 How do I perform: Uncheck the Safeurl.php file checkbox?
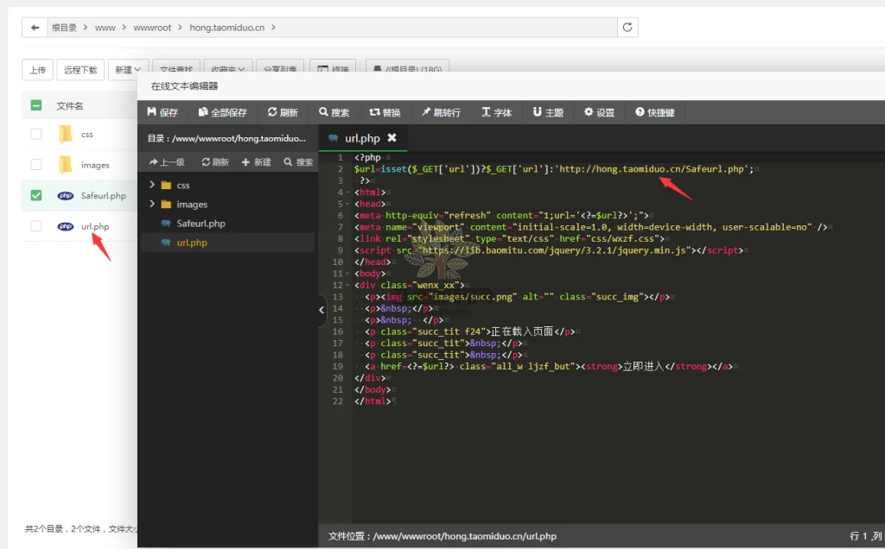(x=35, y=195)
